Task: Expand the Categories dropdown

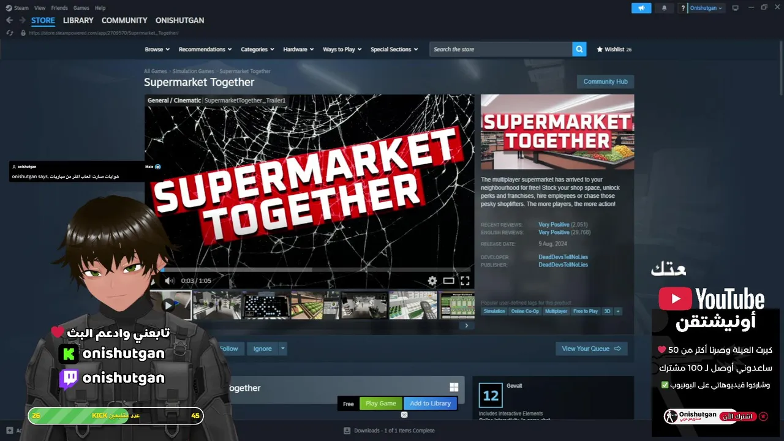Action: tap(258, 50)
